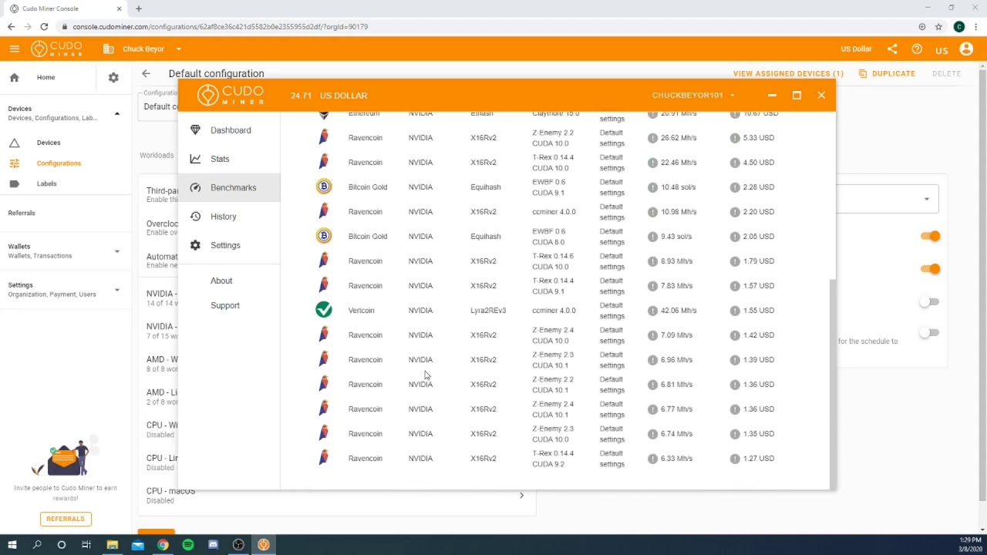Click info icon beside 1.27 USD
Image resolution: width=987 pixels, height=555 pixels.
[x=735, y=459]
